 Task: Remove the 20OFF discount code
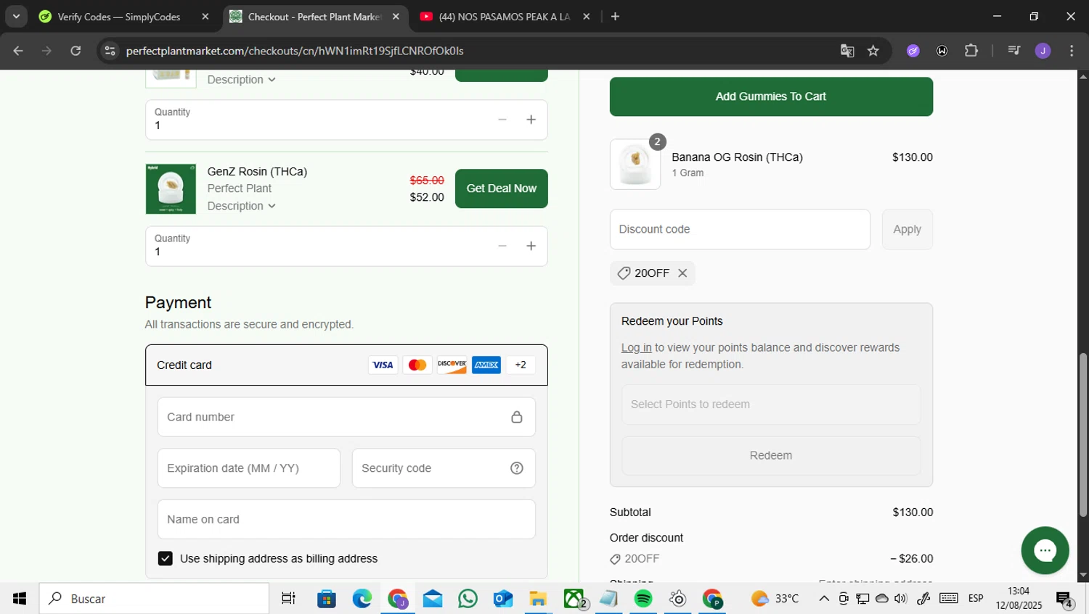pos(682,273)
